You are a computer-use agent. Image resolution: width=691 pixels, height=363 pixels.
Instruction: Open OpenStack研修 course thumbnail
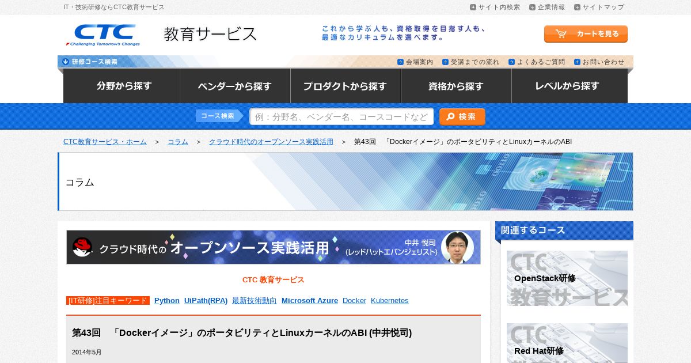click(x=567, y=278)
